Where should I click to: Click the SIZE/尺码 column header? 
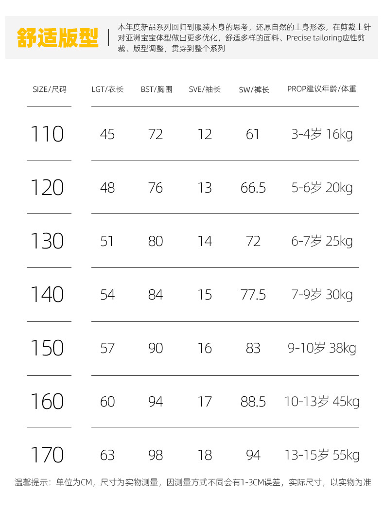coord(49,89)
